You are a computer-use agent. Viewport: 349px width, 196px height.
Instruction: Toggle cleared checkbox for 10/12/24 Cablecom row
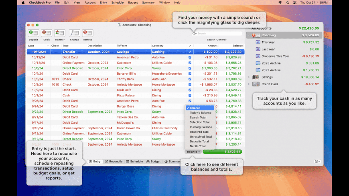point(190,63)
